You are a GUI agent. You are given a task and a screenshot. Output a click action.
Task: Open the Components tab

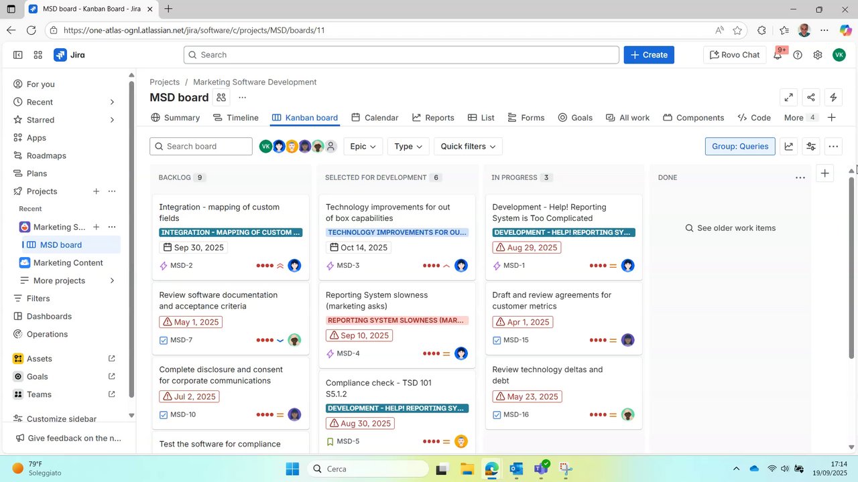(x=693, y=117)
